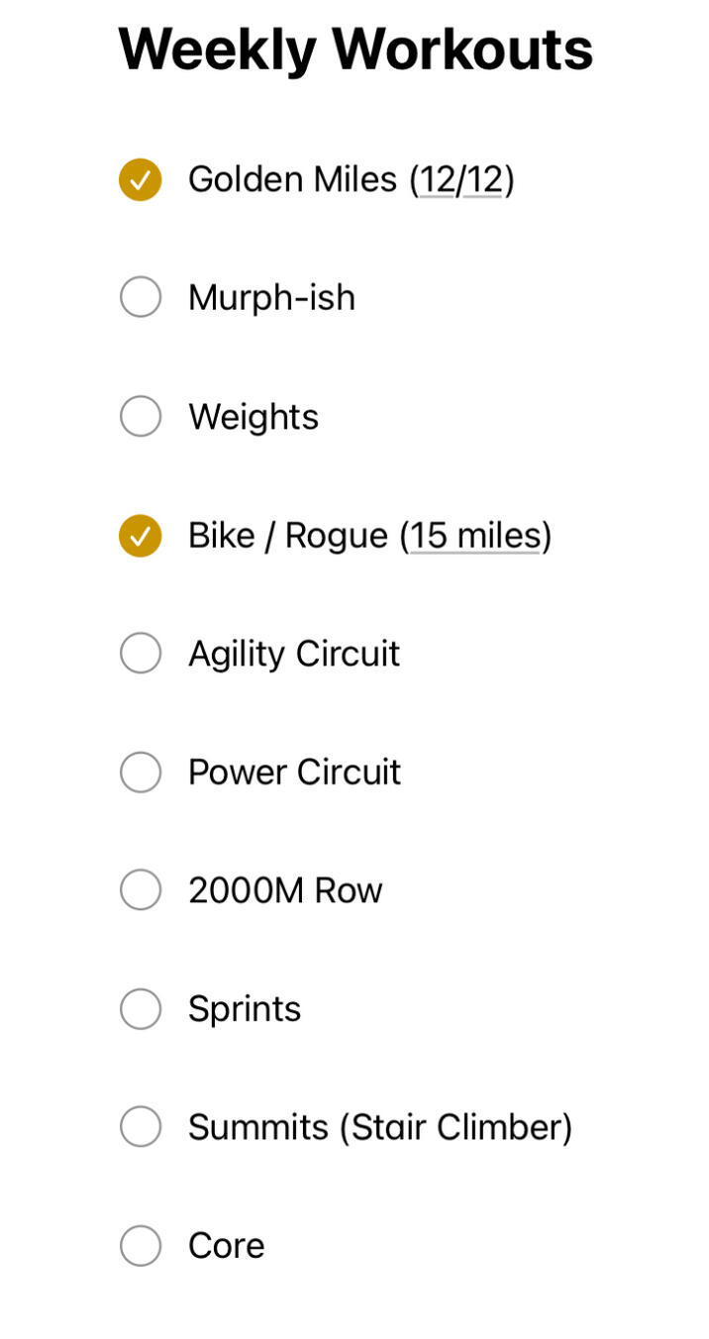Select the Weights label
This screenshot has width=709, height=1339.
(253, 416)
